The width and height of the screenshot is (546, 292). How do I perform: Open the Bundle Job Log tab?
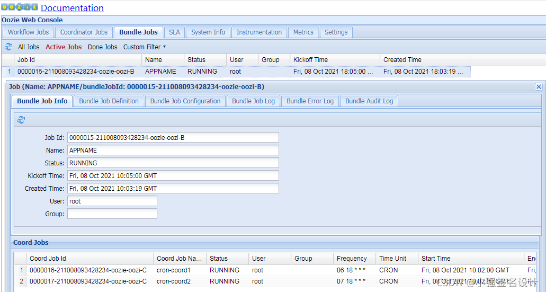click(x=254, y=101)
